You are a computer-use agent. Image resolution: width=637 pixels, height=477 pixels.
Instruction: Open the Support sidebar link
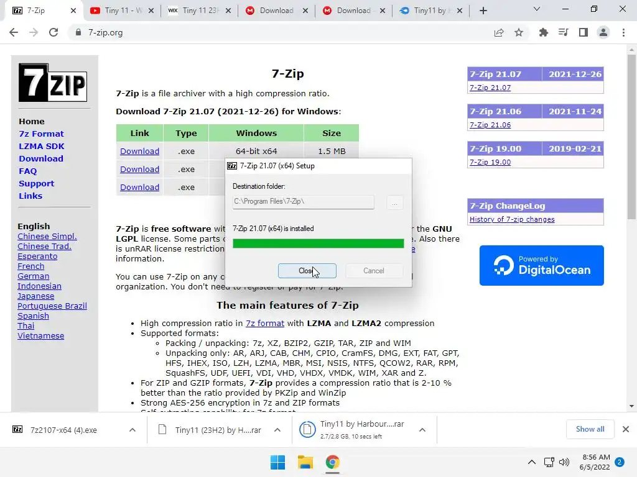click(x=36, y=183)
